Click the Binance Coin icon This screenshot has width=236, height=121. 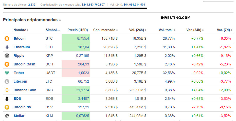tap(7, 90)
